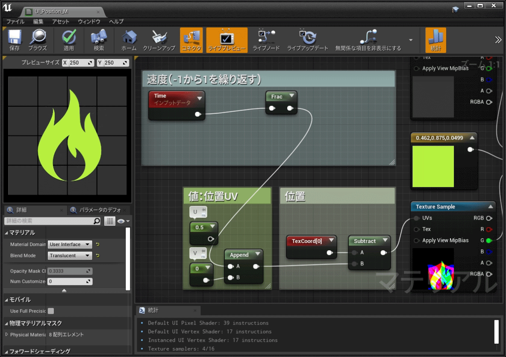Image resolution: width=506 pixels, height=357 pixels.
Task: Expand advanced material section arrow
Action: (64, 290)
